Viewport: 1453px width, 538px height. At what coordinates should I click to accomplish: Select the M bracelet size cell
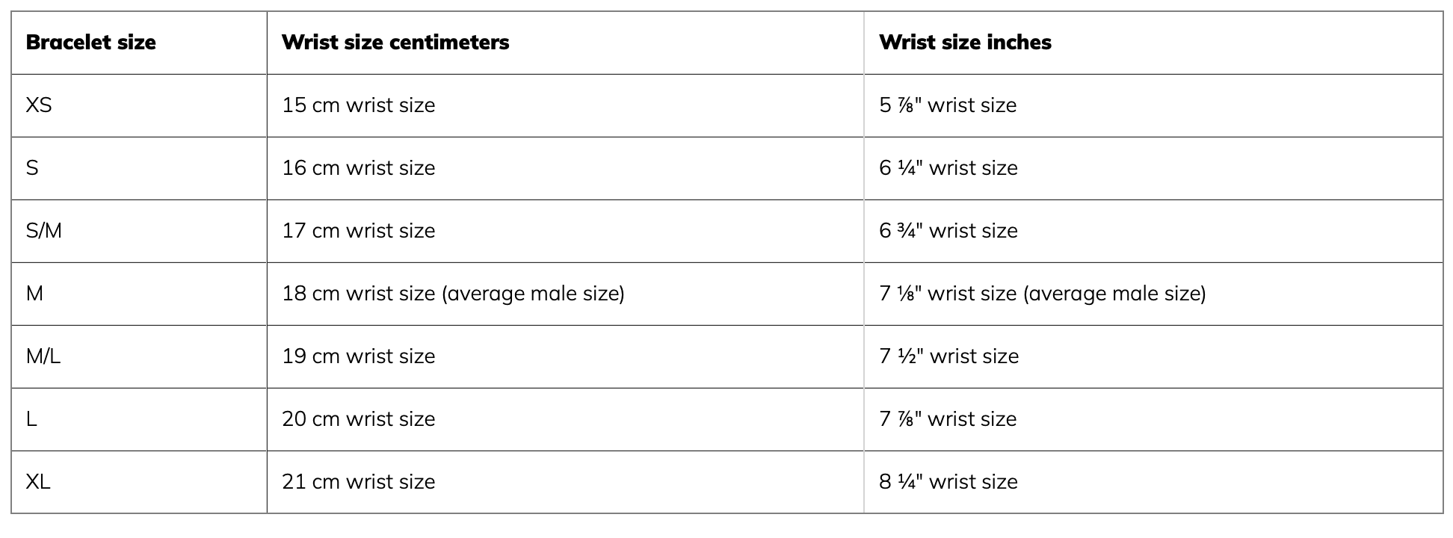click(34, 294)
